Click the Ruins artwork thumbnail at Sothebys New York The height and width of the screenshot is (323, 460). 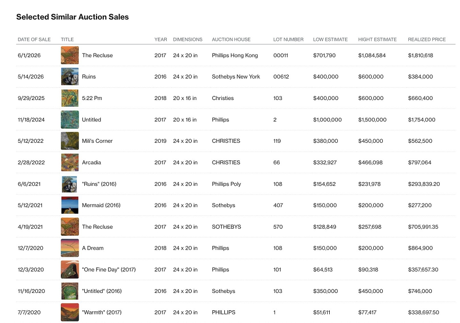(x=70, y=77)
